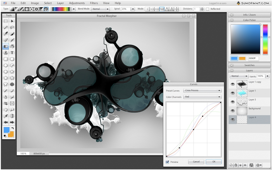Image resolution: width=272 pixels, height=170 pixels.
Task: Open the Adjustments menu
Action: coord(77,3)
